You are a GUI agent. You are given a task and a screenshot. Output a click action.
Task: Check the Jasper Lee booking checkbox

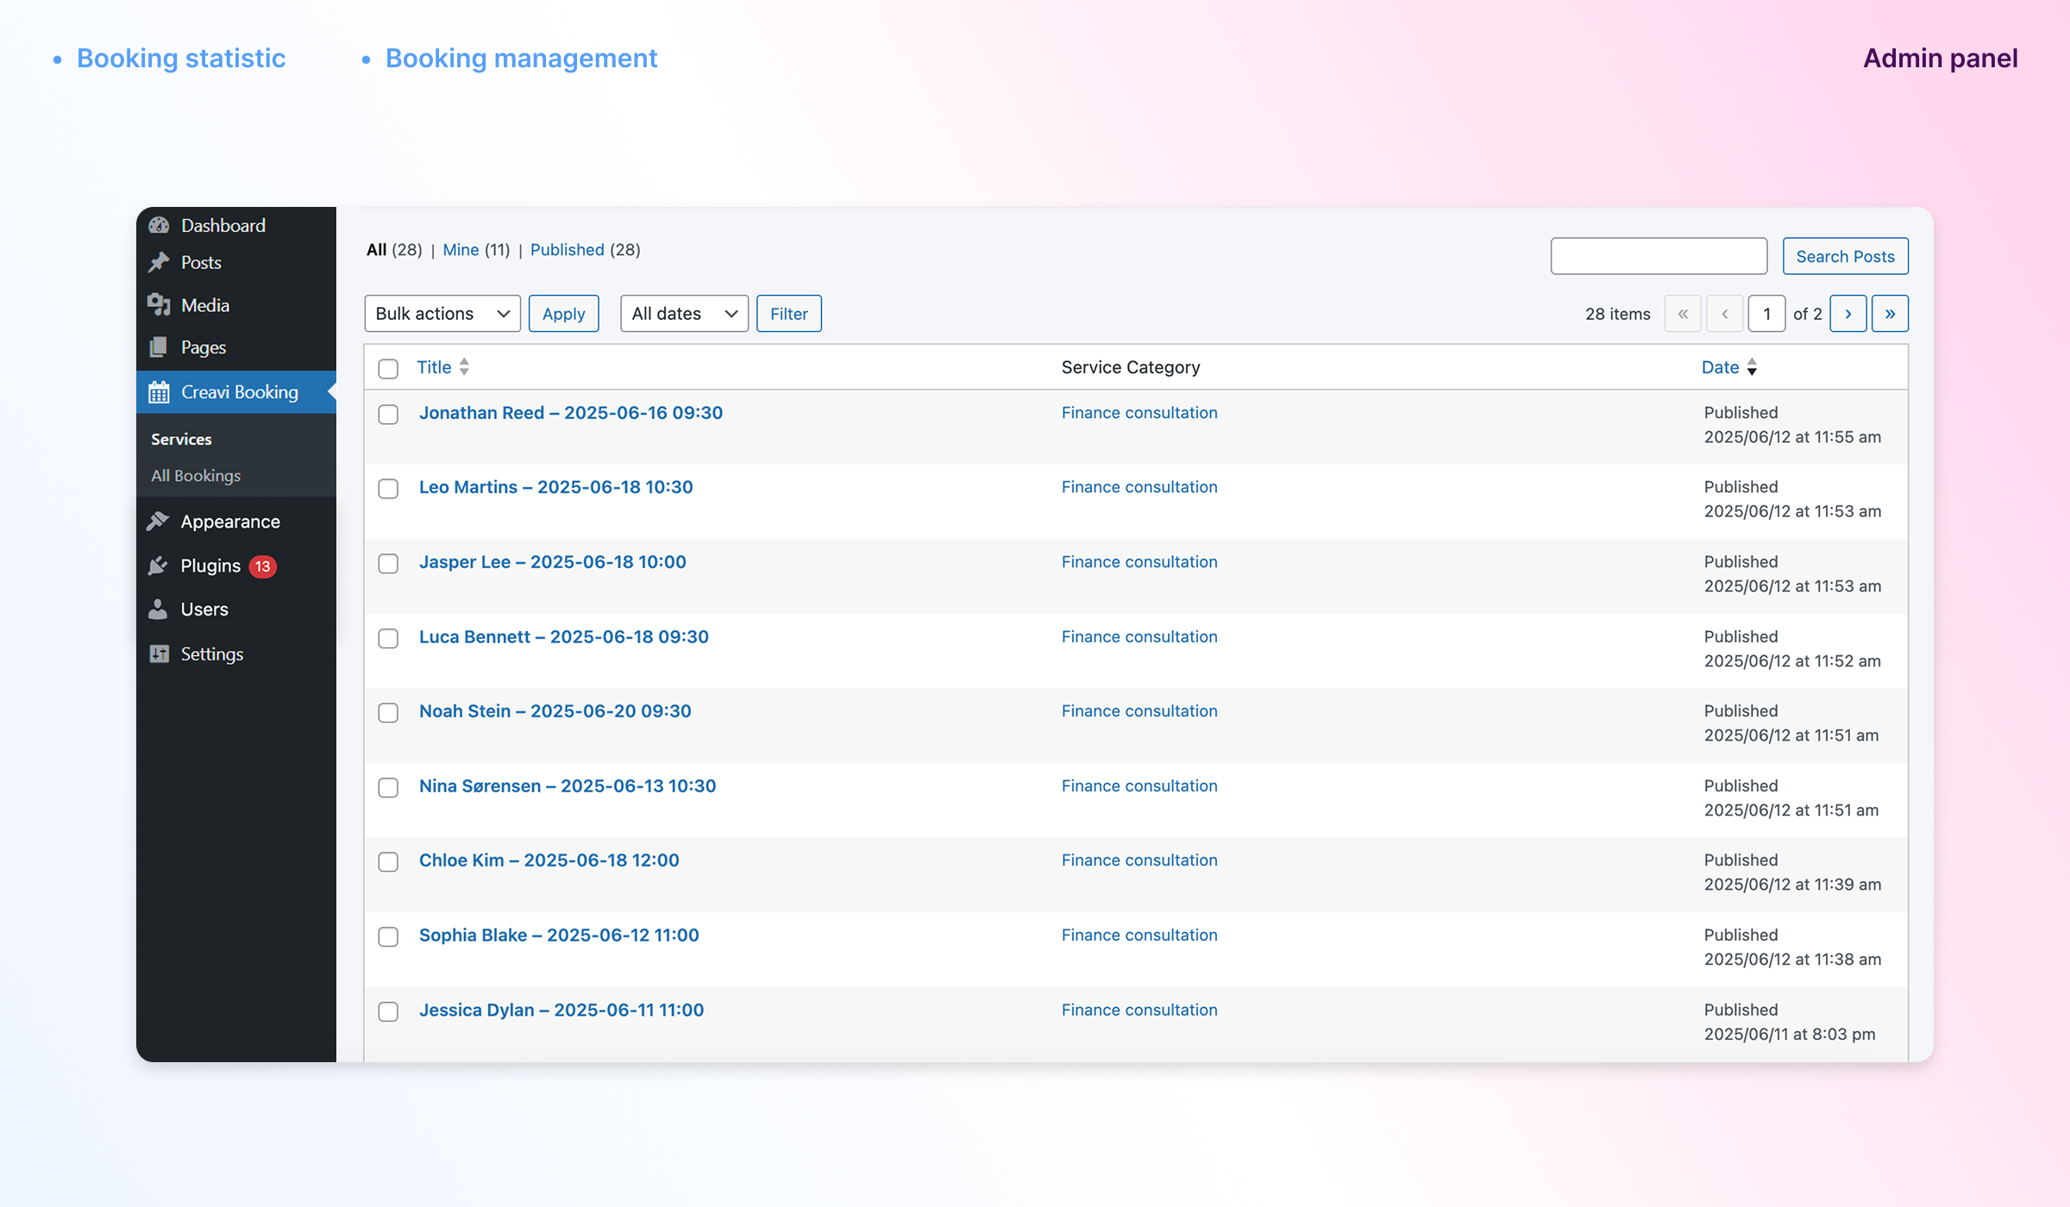coord(388,564)
